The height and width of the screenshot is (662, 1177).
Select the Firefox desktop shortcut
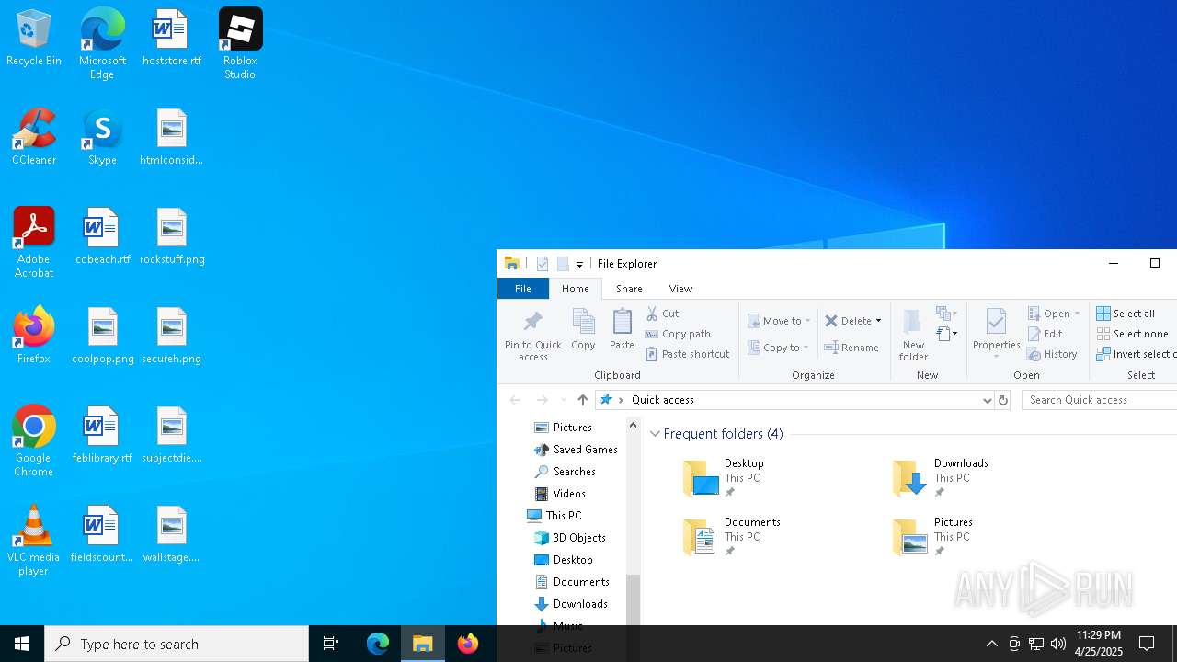tap(33, 337)
